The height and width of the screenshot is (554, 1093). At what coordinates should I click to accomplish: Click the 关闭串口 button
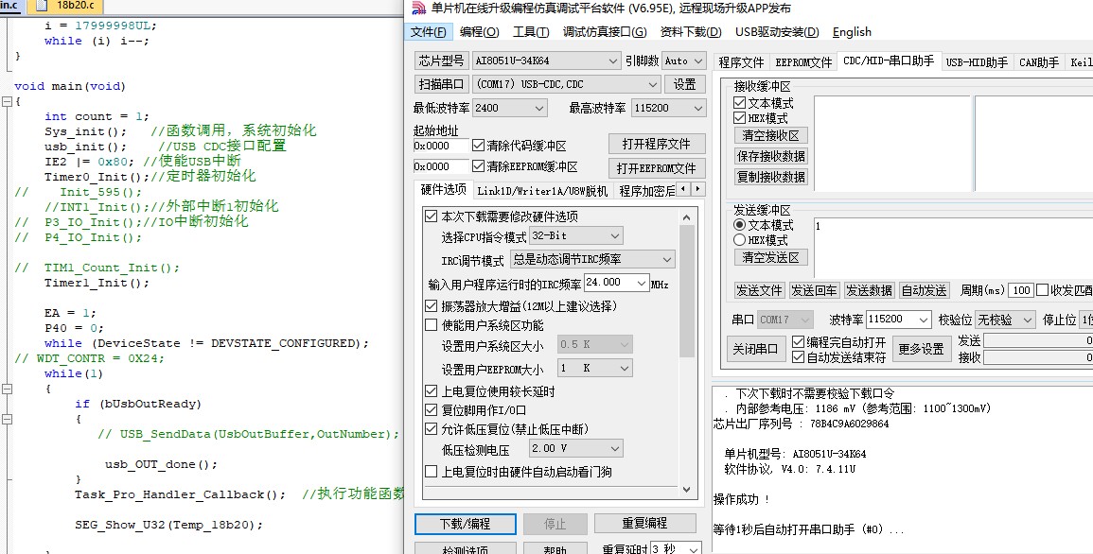click(x=755, y=349)
